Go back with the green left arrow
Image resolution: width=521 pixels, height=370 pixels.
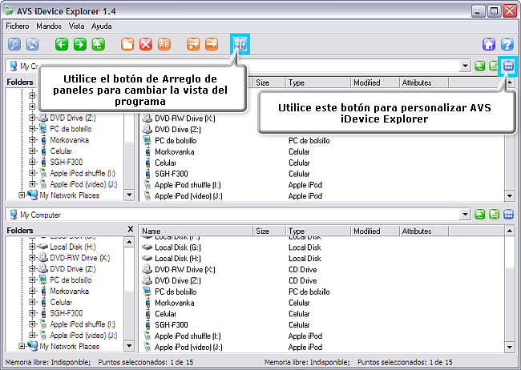[x=62, y=44]
